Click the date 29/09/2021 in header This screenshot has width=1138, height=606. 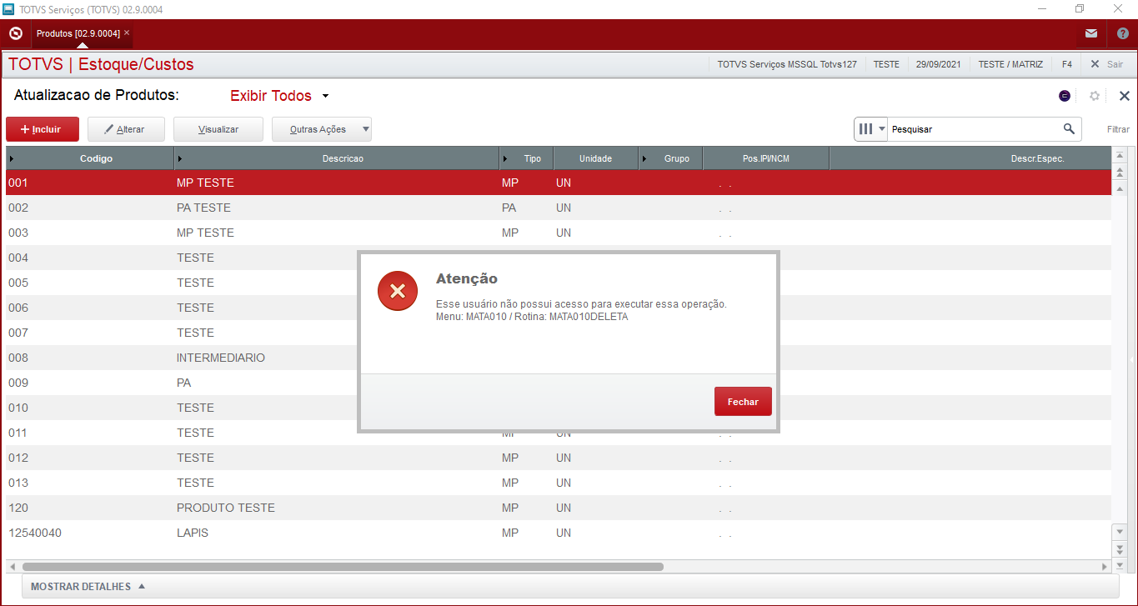coord(939,64)
